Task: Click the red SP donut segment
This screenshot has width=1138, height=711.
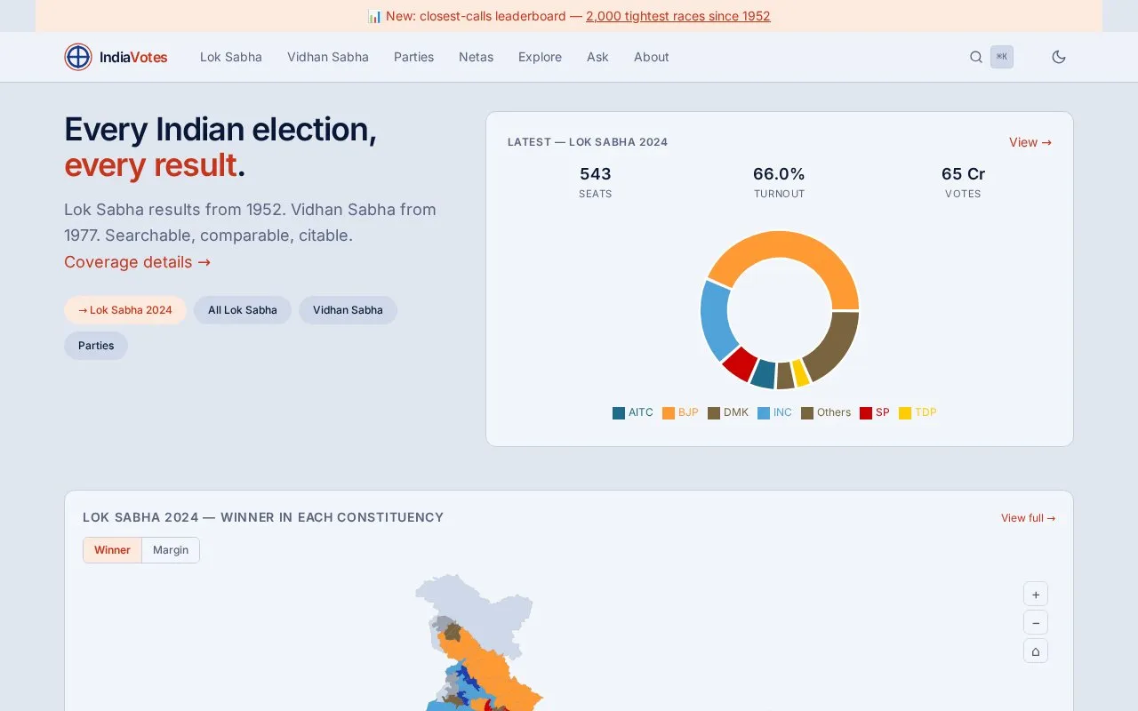Action: [739, 363]
